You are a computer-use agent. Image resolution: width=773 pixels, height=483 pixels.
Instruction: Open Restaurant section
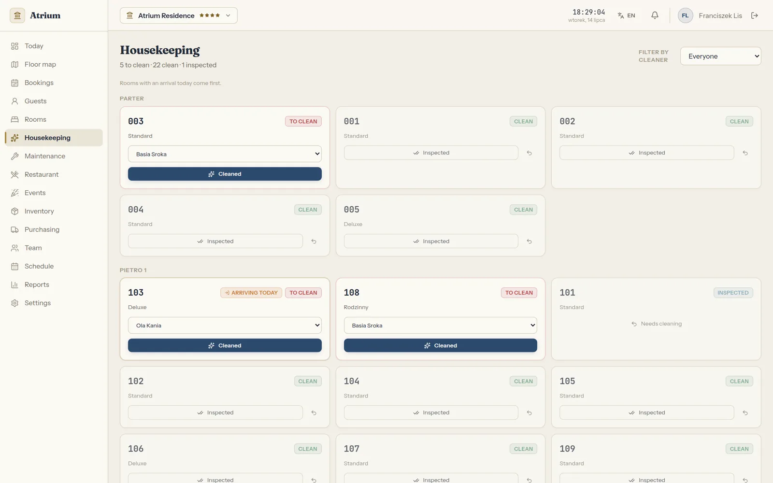pos(54,174)
